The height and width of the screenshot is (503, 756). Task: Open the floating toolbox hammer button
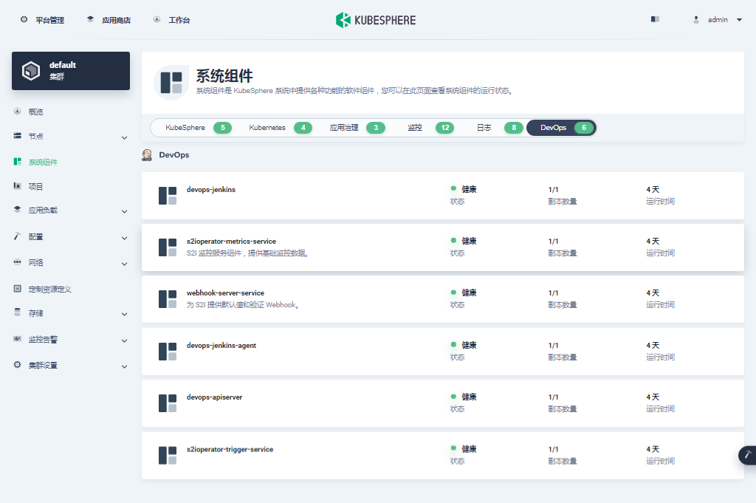point(747,455)
